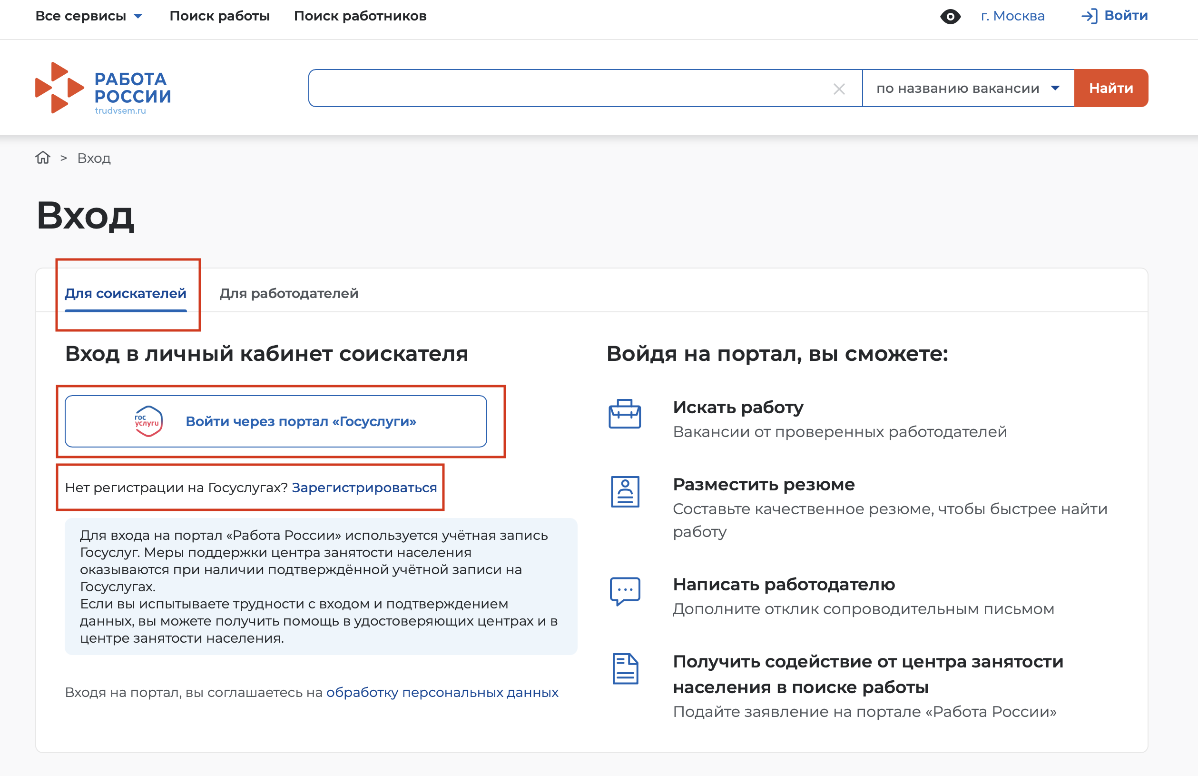Expand the Все сервисы dropdown
Viewport: 1198px width, 776px height.
(x=89, y=16)
